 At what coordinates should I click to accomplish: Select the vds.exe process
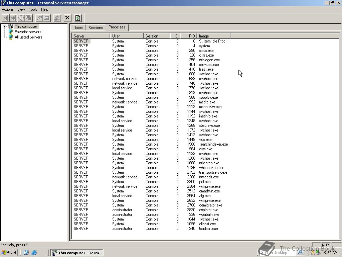coord(151,140)
